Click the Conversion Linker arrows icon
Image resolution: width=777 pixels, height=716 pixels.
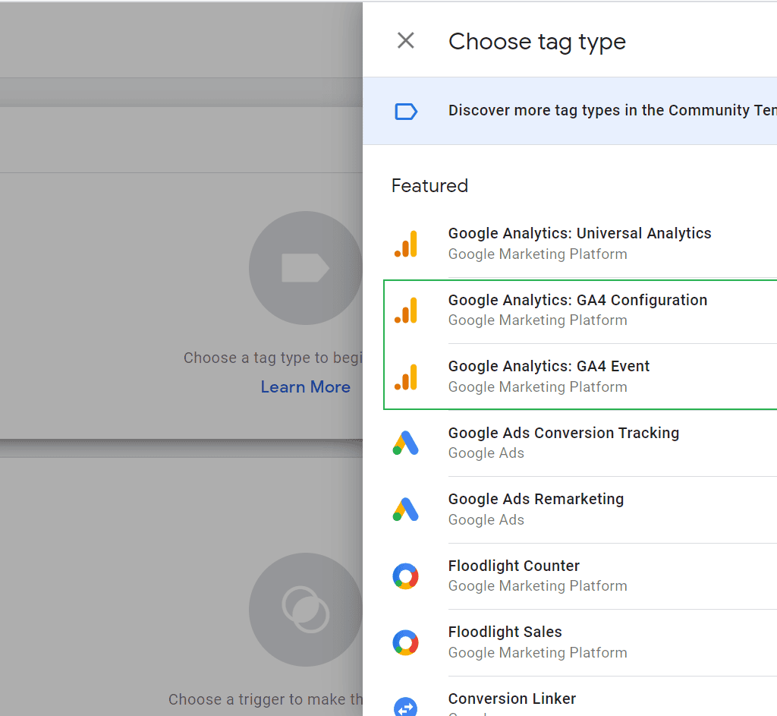406,707
